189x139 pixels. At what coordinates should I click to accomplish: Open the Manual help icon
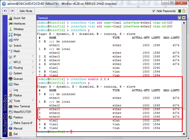tap(11, 128)
